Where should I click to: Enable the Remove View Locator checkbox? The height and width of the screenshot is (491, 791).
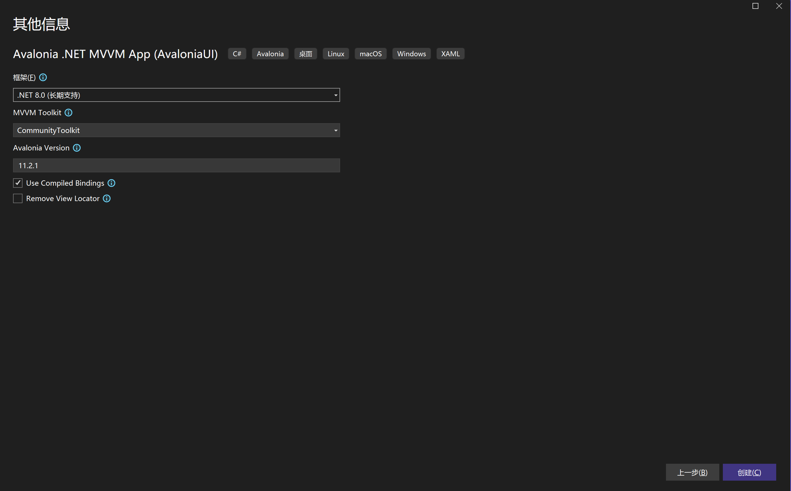pos(18,198)
